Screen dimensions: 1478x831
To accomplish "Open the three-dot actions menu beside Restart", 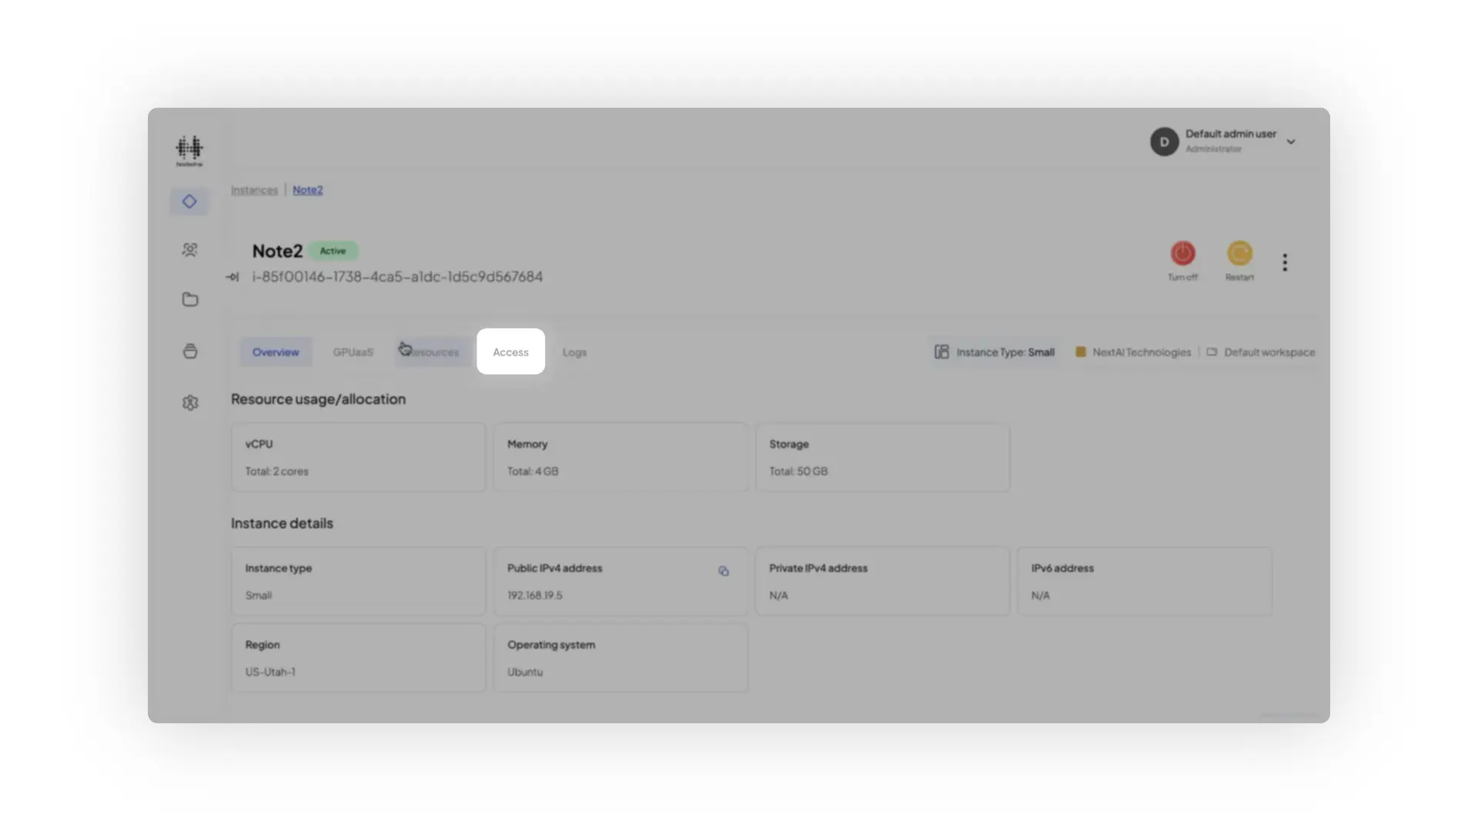I will [x=1285, y=262].
